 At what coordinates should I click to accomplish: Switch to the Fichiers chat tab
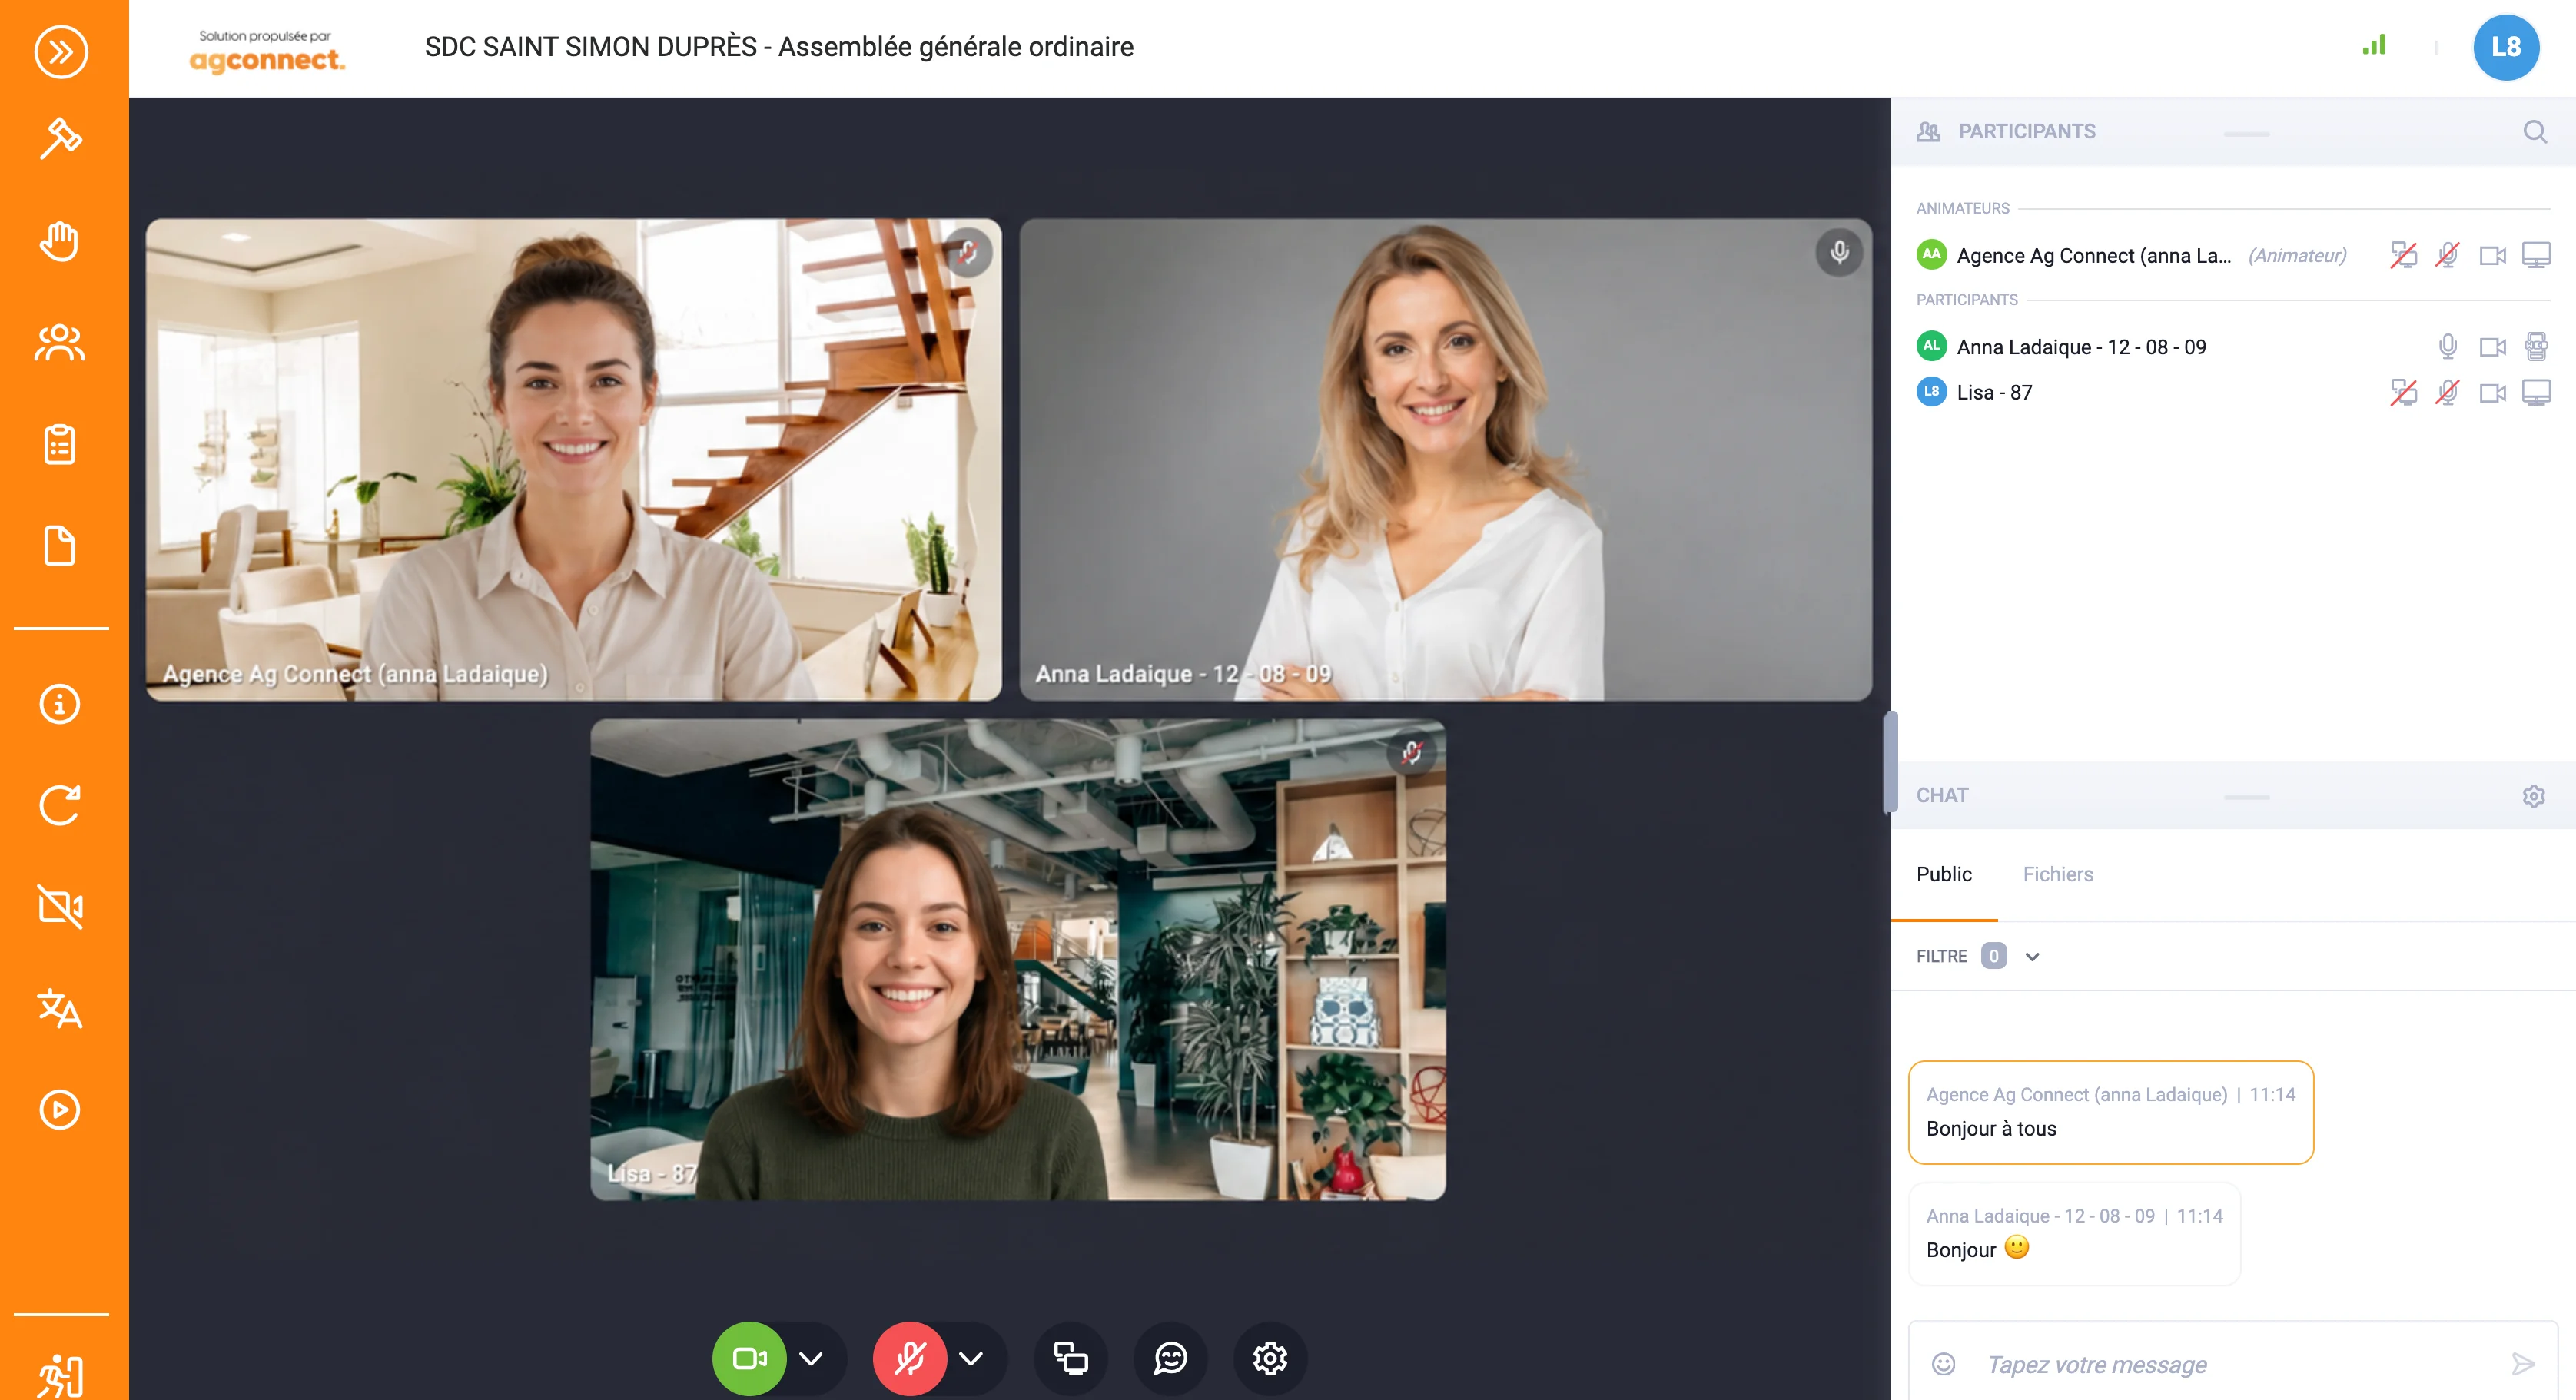pyautogui.click(x=2057, y=874)
